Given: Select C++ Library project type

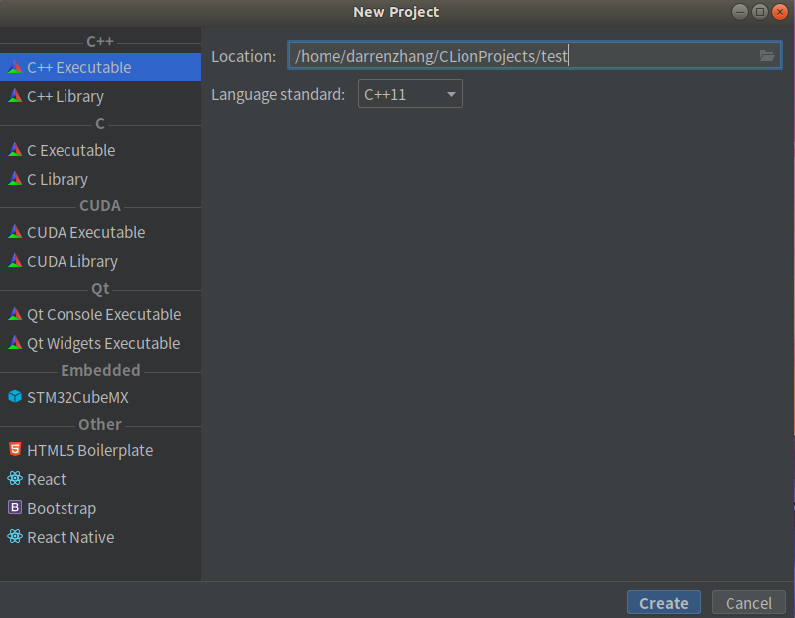Looking at the screenshot, I should point(100,96).
